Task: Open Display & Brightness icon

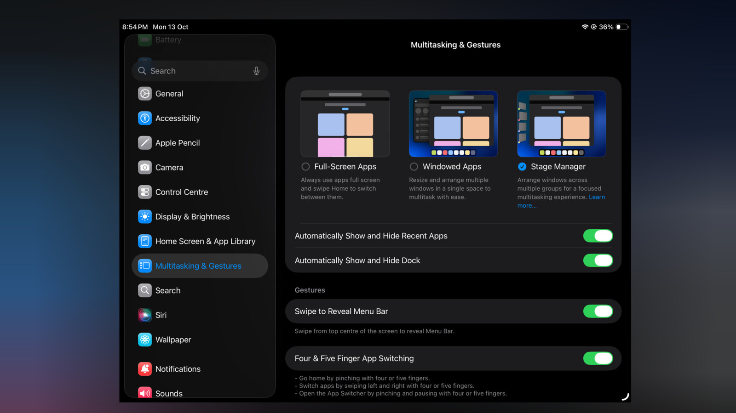Action: tap(145, 217)
